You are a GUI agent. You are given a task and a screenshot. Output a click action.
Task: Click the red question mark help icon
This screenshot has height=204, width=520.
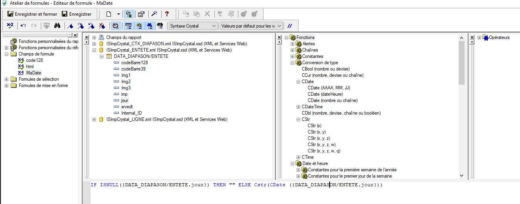coord(167,14)
